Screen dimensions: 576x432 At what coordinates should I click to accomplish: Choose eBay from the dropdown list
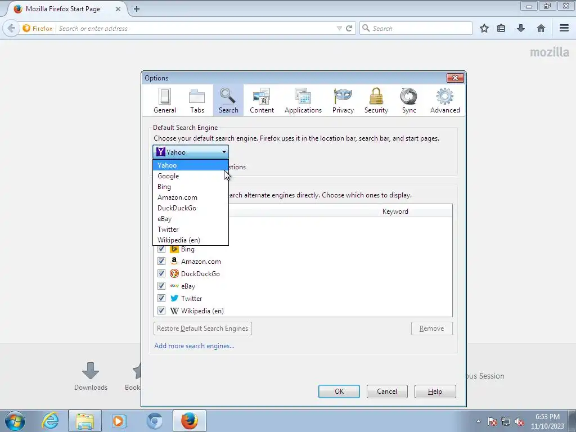point(191,219)
